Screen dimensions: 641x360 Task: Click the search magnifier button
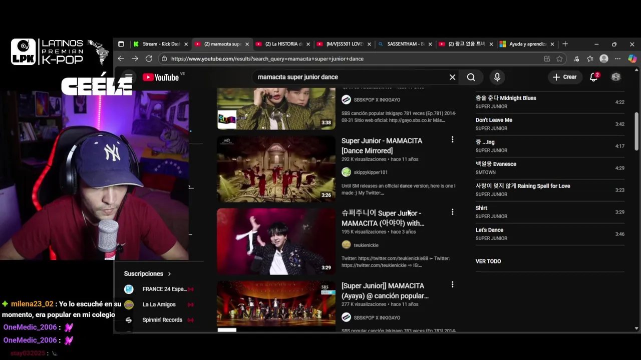[471, 77]
